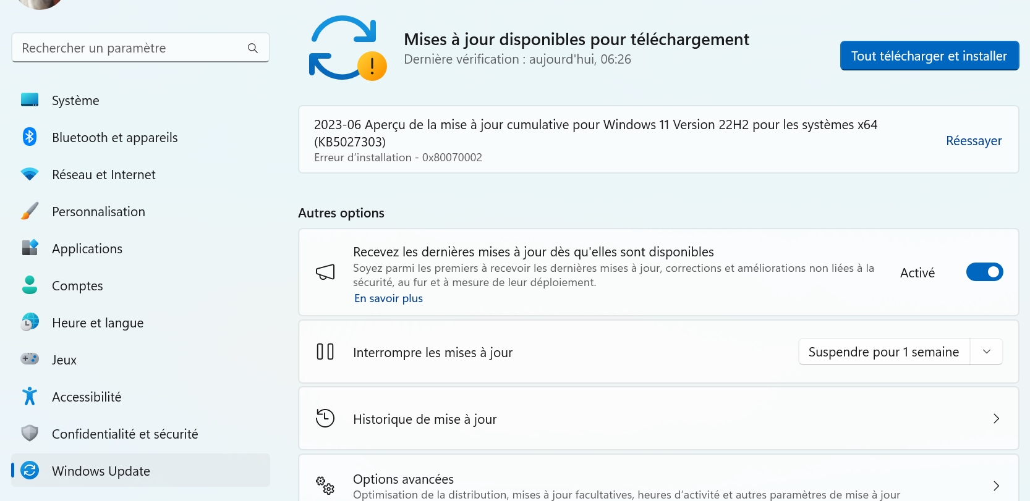The width and height of the screenshot is (1030, 501).
Task: Select Windows Update in sidebar
Action: click(140, 471)
